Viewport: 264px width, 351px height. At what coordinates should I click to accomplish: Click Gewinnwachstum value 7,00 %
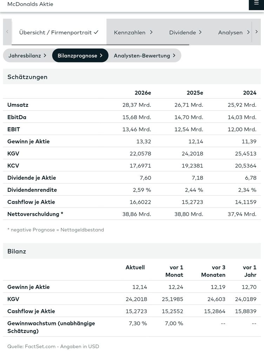point(174,323)
